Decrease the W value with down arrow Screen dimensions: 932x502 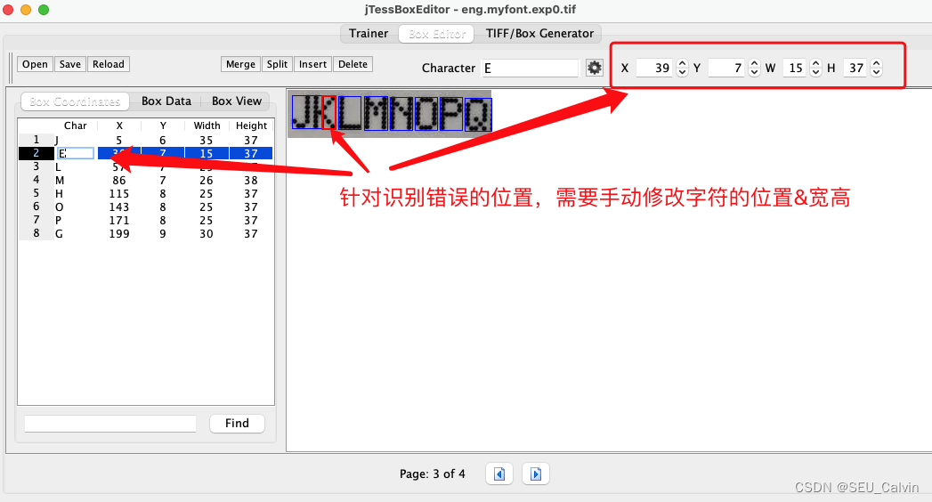(816, 72)
